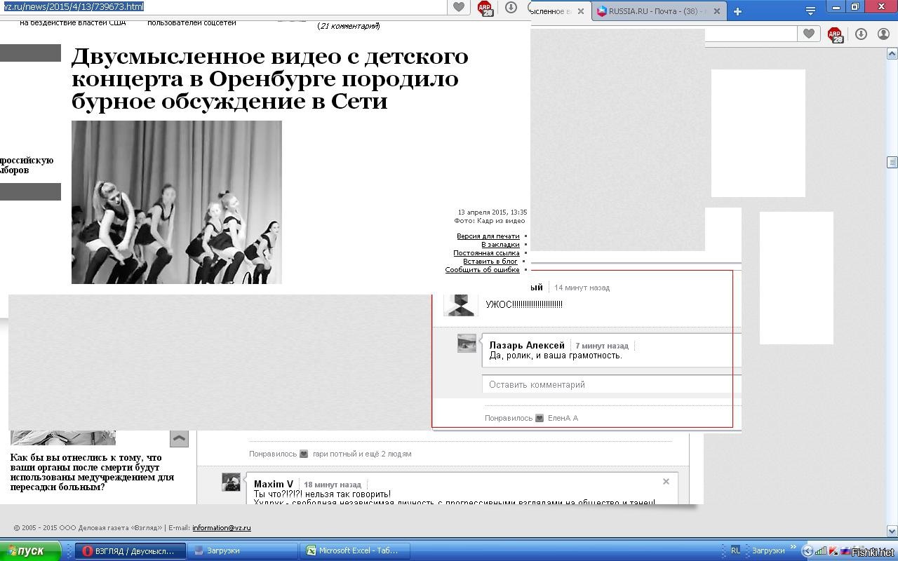Click the article headline about Оренбург
This screenshot has width=898, height=561.
click(x=270, y=79)
